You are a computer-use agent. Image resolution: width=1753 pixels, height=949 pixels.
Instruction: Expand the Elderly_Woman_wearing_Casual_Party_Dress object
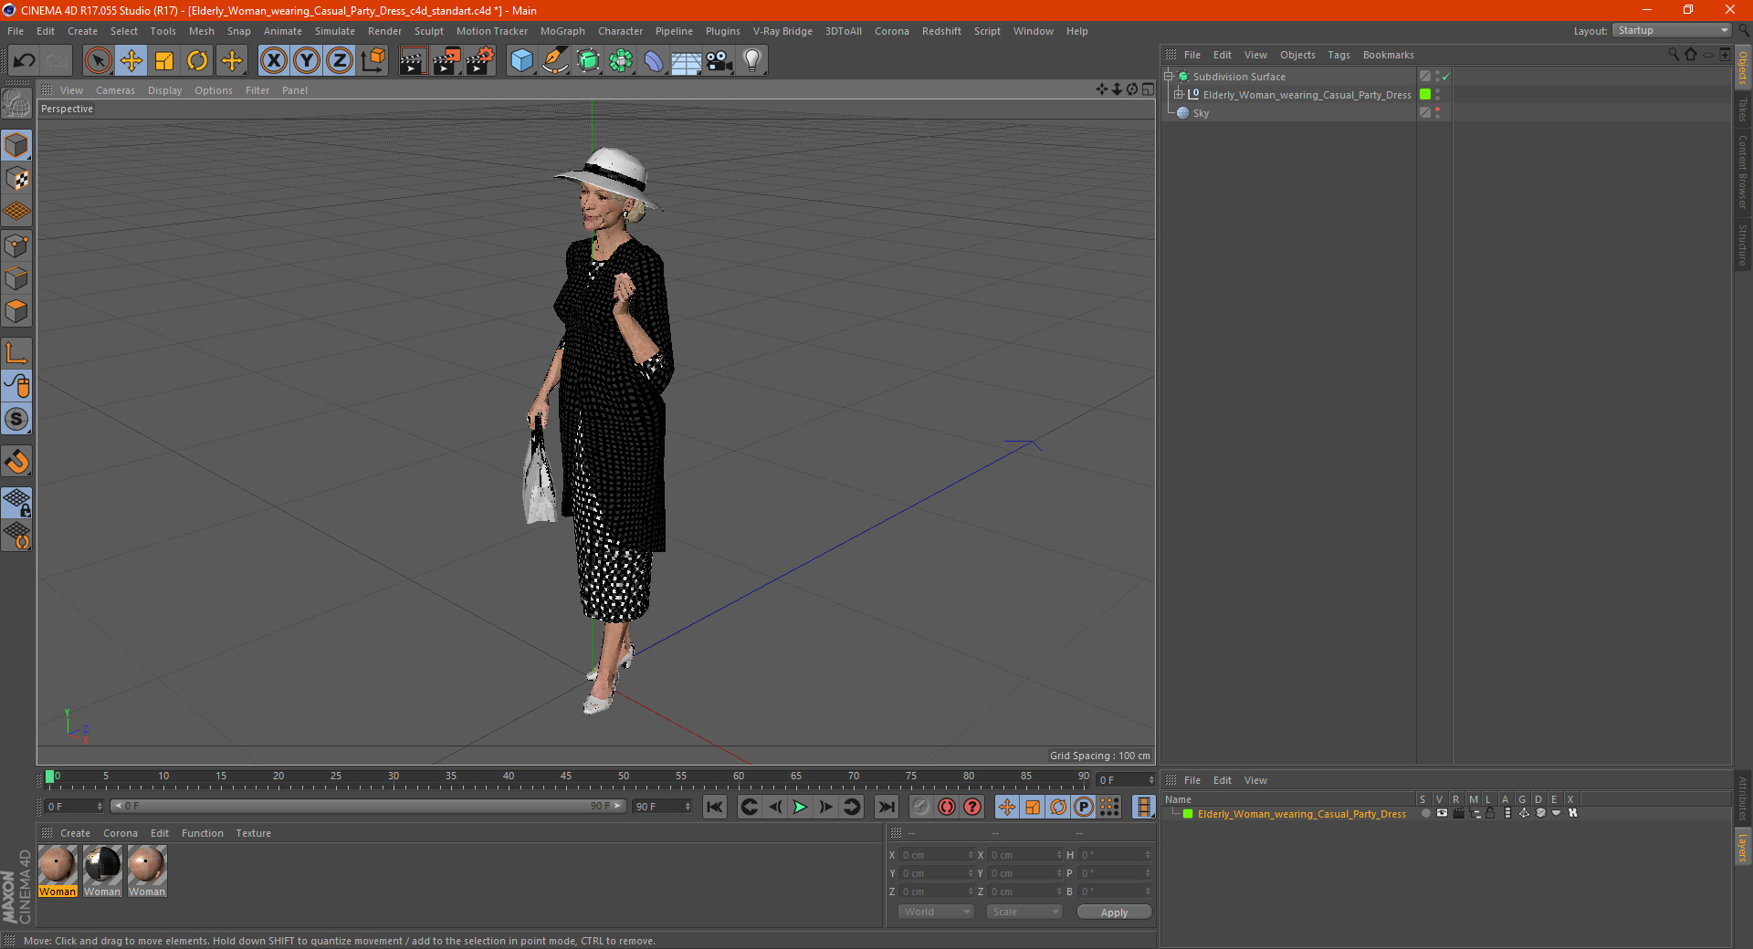coord(1178,94)
